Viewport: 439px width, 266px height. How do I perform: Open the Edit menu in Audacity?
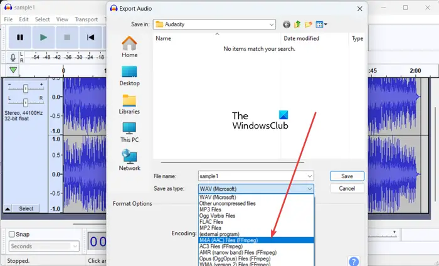tap(24, 19)
